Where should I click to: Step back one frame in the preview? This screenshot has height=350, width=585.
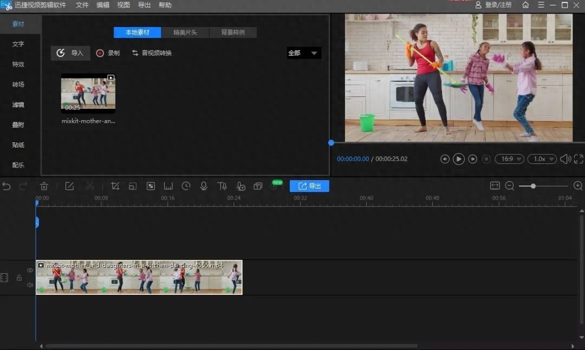[x=445, y=159]
